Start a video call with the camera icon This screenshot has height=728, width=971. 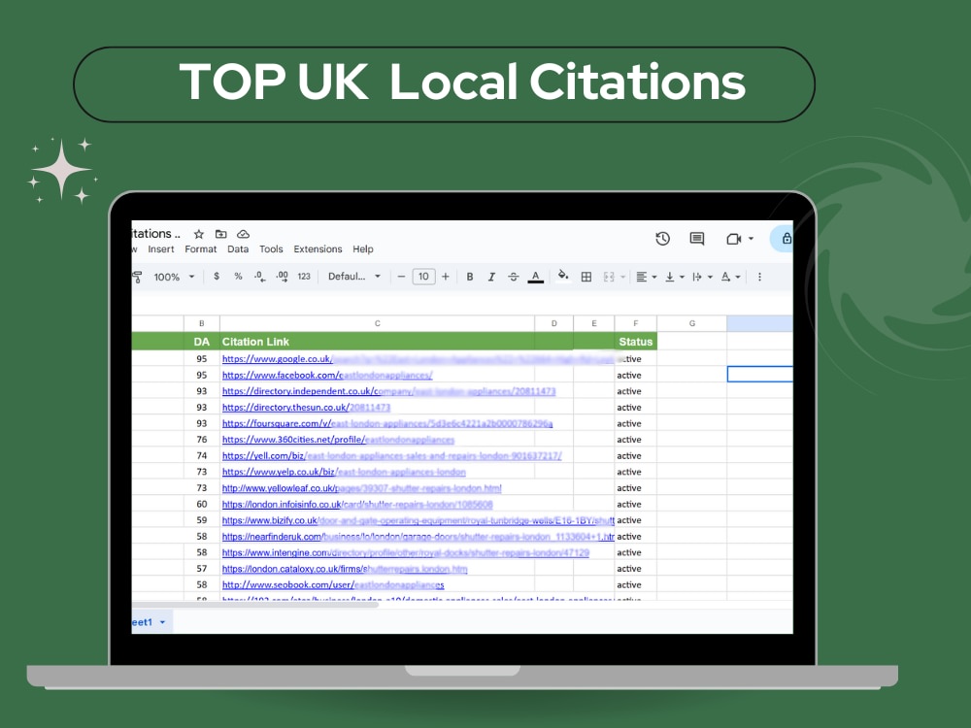click(734, 239)
